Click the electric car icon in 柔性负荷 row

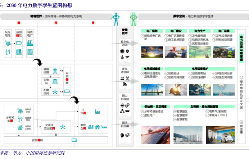[104, 127]
